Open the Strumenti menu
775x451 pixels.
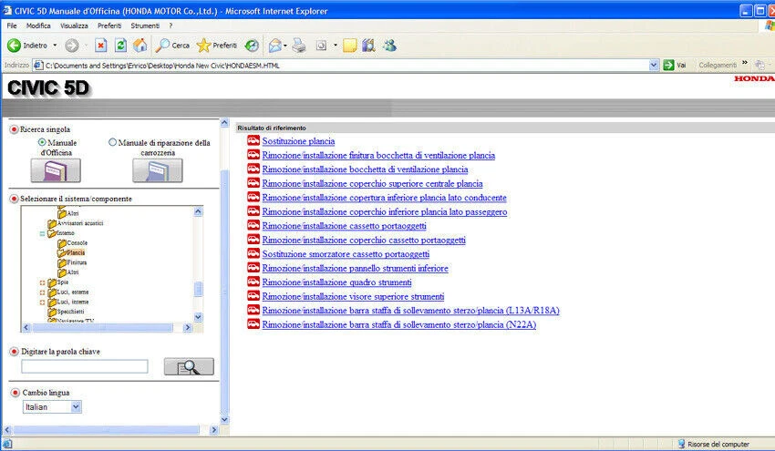click(x=145, y=26)
